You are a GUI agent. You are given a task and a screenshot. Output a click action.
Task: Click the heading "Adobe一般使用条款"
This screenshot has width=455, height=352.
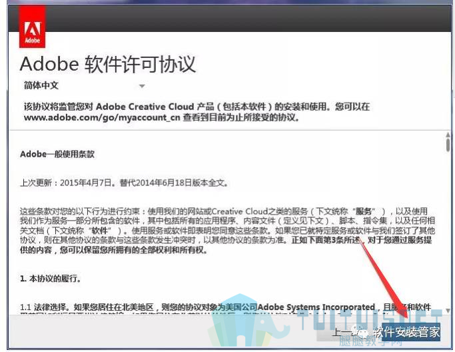[x=57, y=154]
